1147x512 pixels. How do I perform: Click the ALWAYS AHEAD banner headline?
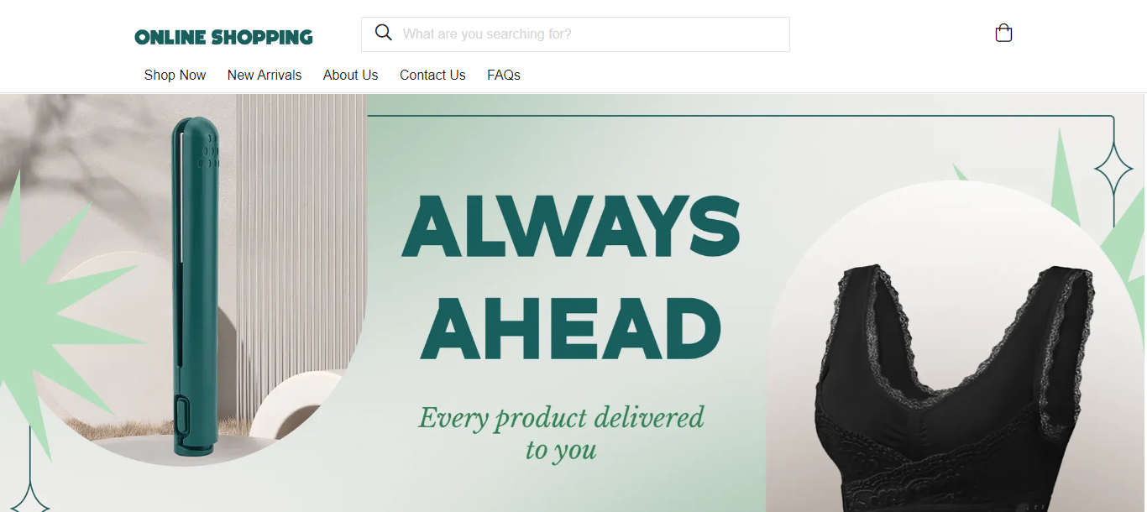(571, 275)
